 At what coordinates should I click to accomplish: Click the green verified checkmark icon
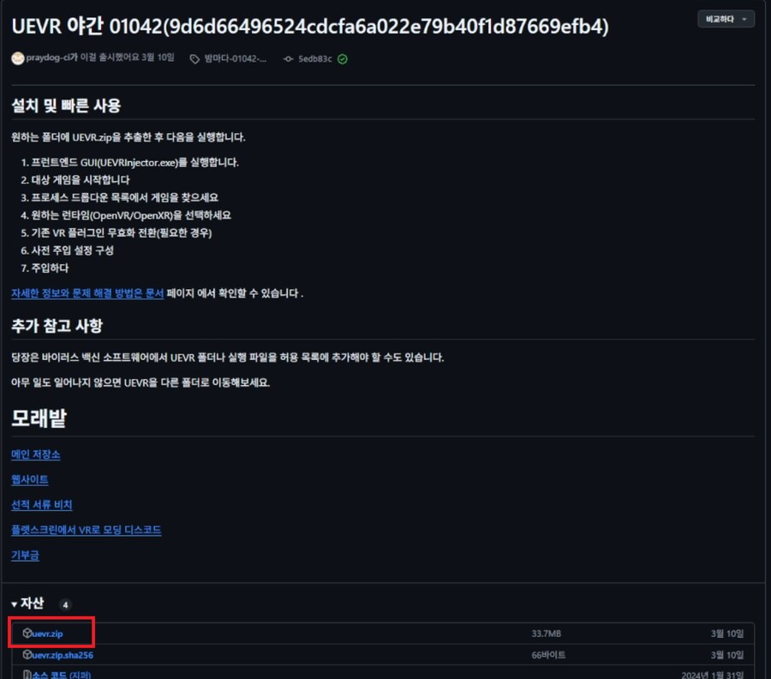(x=343, y=59)
